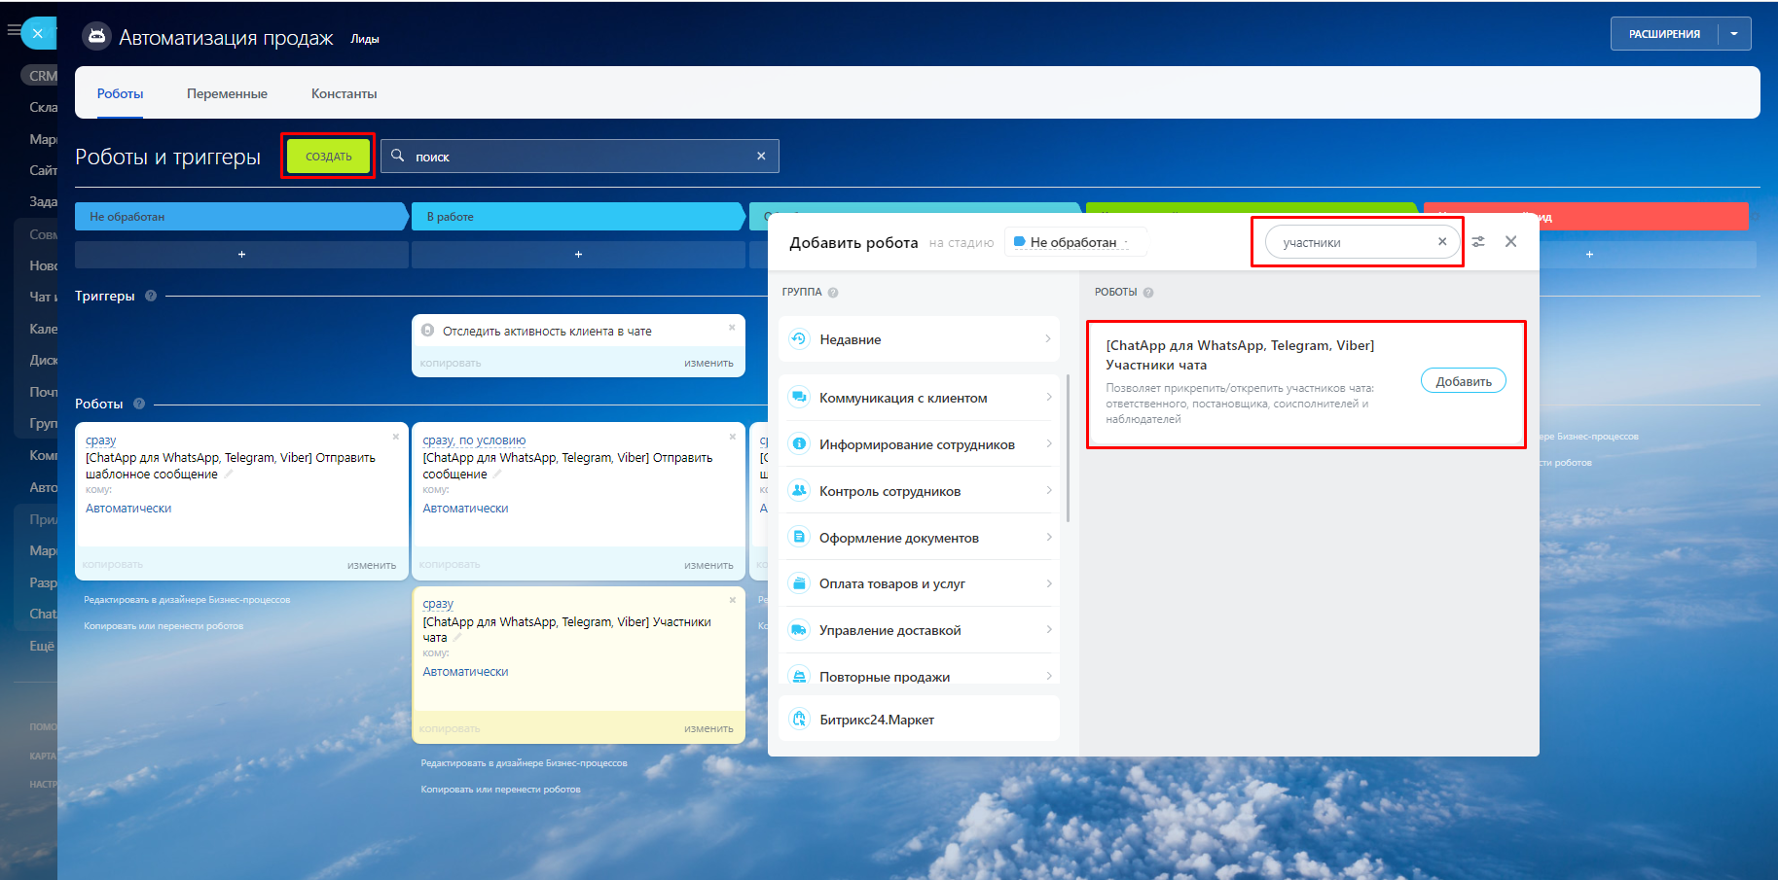
Task: Click 'Редактировать в дизайнере Бизнес-процессов' link
Action: [x=187, y=600]
